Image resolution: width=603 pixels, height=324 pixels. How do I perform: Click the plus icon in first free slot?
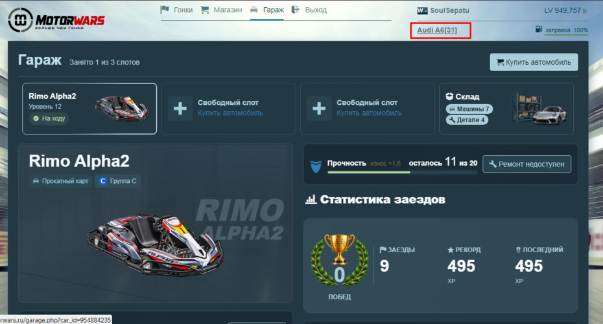pyautogui.click(x=180, y=109)
